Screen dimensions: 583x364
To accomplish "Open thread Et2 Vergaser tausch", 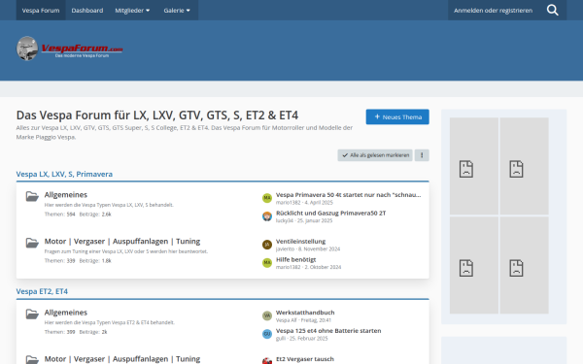I will 305,359.
